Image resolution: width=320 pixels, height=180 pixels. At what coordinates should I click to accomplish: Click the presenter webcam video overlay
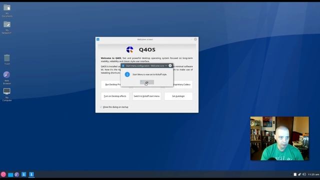tap(279, 138)
